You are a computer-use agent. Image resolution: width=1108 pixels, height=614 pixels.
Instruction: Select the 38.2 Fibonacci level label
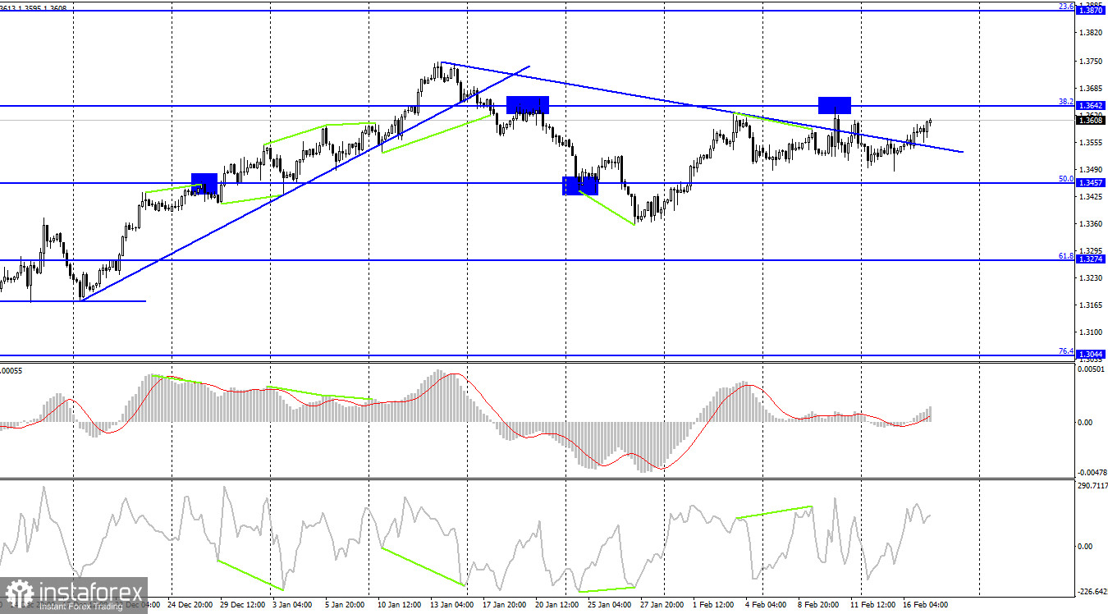pyautogui.click(x=1066, y=102)
